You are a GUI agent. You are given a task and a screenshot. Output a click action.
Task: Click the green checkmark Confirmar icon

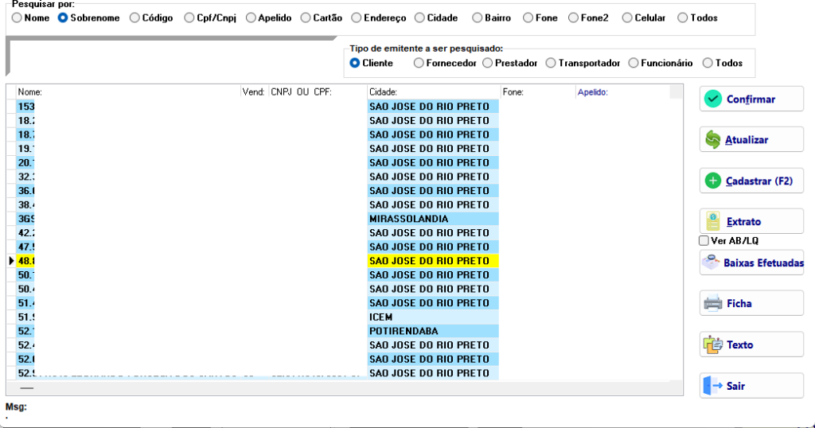point(712,99)
